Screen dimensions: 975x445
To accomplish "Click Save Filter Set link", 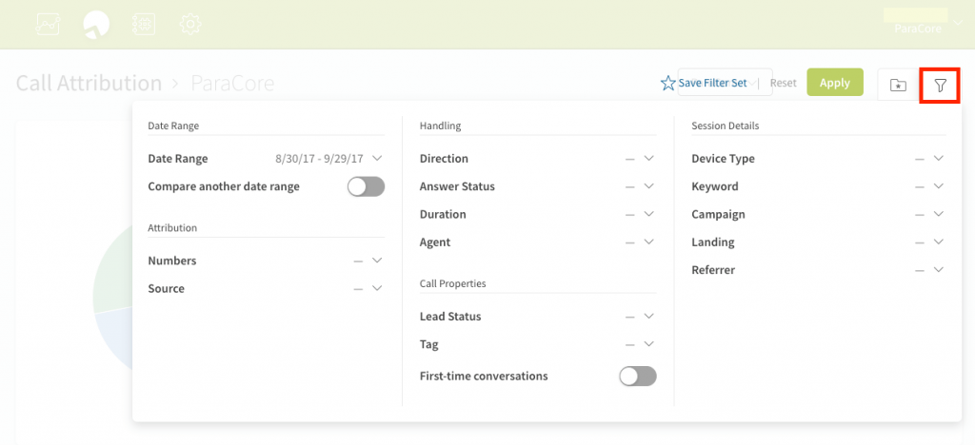I will click(x=712, y=83).
